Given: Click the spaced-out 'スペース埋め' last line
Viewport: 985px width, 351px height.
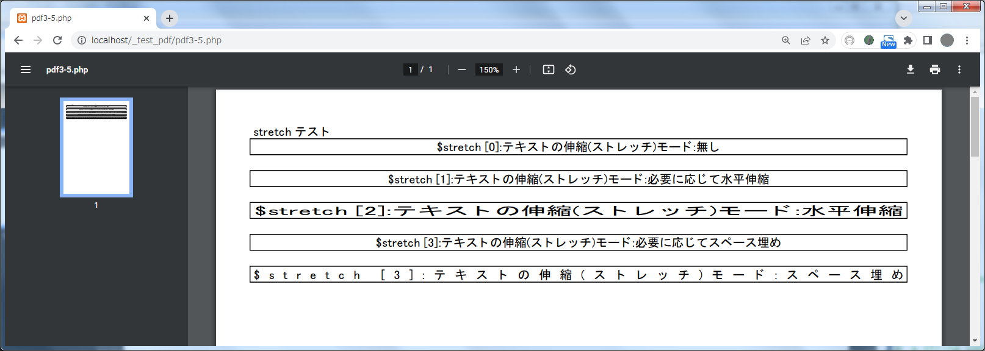Looking at the screenshot, I should 579,274.
